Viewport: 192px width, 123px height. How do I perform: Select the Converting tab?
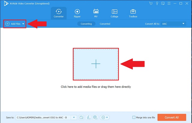[86, 24]
